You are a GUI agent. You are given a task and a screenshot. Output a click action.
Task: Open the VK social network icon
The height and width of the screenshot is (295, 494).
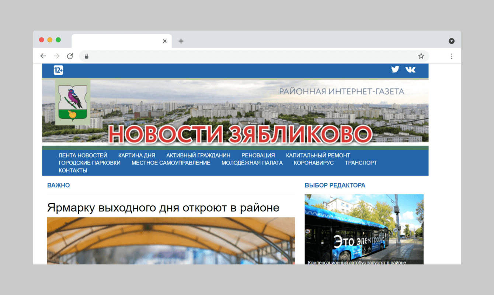click(410, 69)
